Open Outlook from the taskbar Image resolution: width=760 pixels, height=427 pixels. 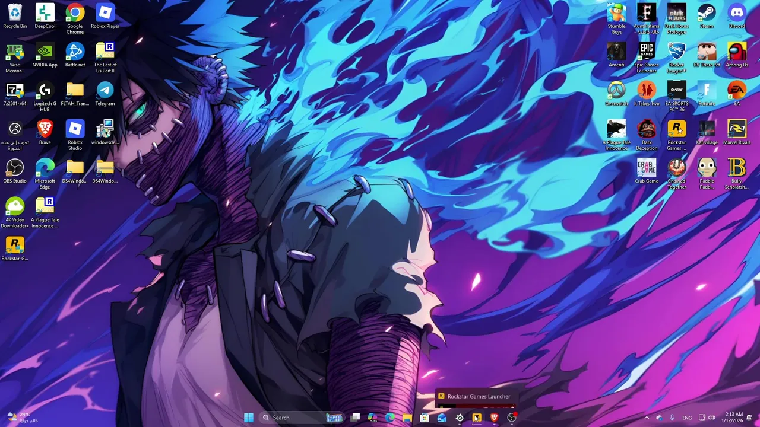442,418
